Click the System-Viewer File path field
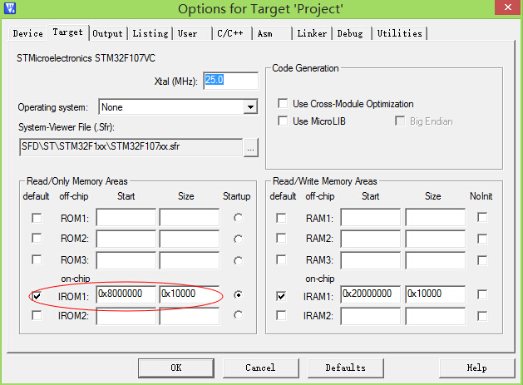 [x=131, y=147]
